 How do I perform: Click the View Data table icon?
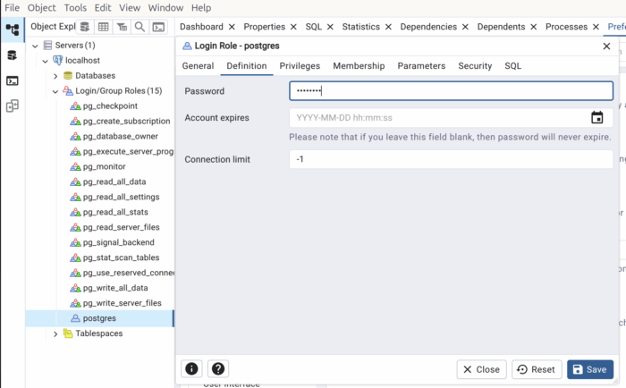click(x=104, y=27)
